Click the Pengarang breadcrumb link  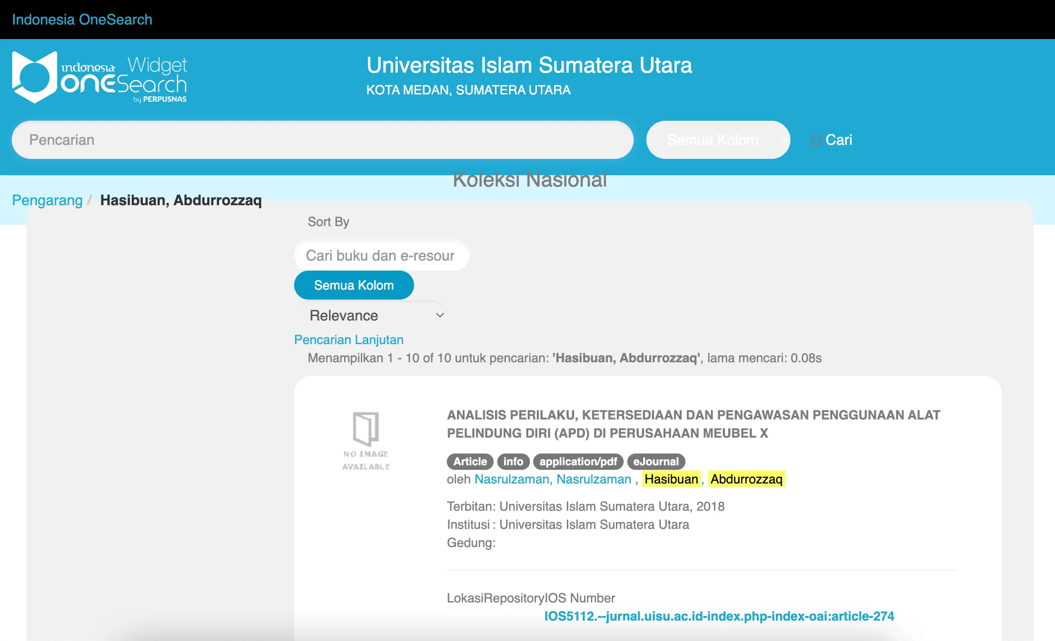pyautogui.click(x=47, y=200)
